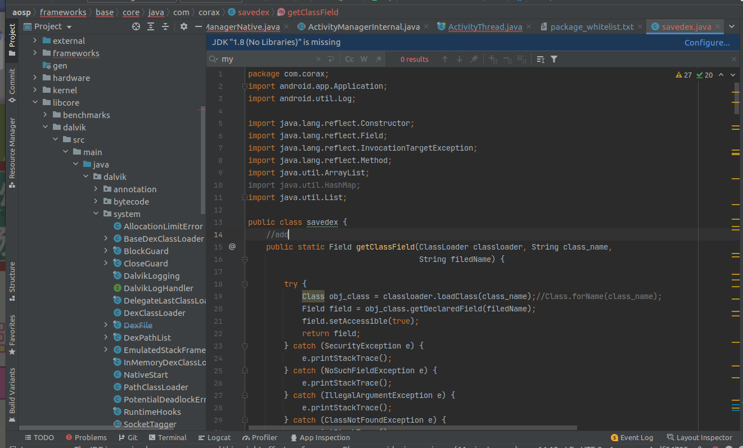Click the Configure... link for JDK
743x448 pixels.
(x=706, y=43)
